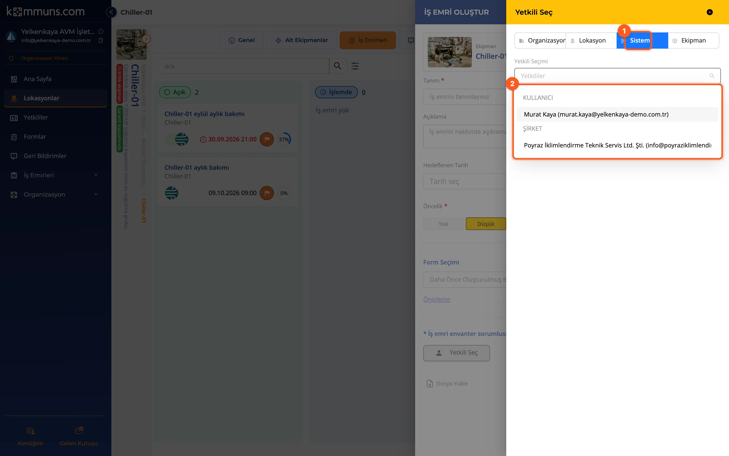Close the Yetkili Seç panel
The height and width of the screenshot is (456, 729).
click(710, 12)
